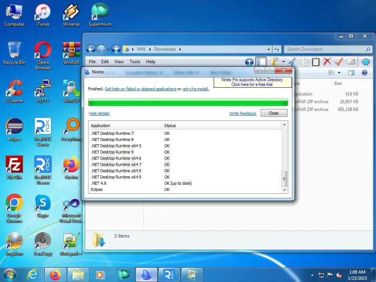The image size is (376, 282).
Task: Click the Search Downloads field
Action: (x=328, y=50)
